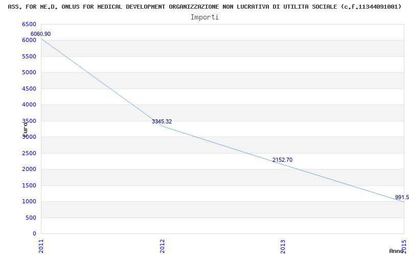Click the 2015 x-axis year label
The image size is (409, 256).
point(404,246)
